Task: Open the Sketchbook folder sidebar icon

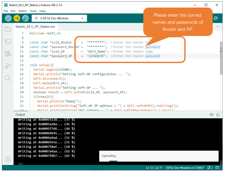Action: (8, 29)
